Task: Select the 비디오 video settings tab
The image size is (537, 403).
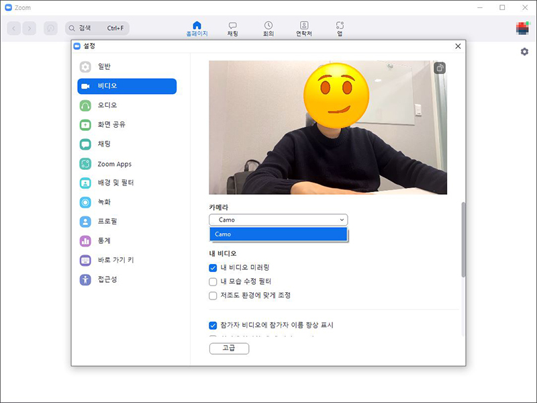Action: (127, 86)
